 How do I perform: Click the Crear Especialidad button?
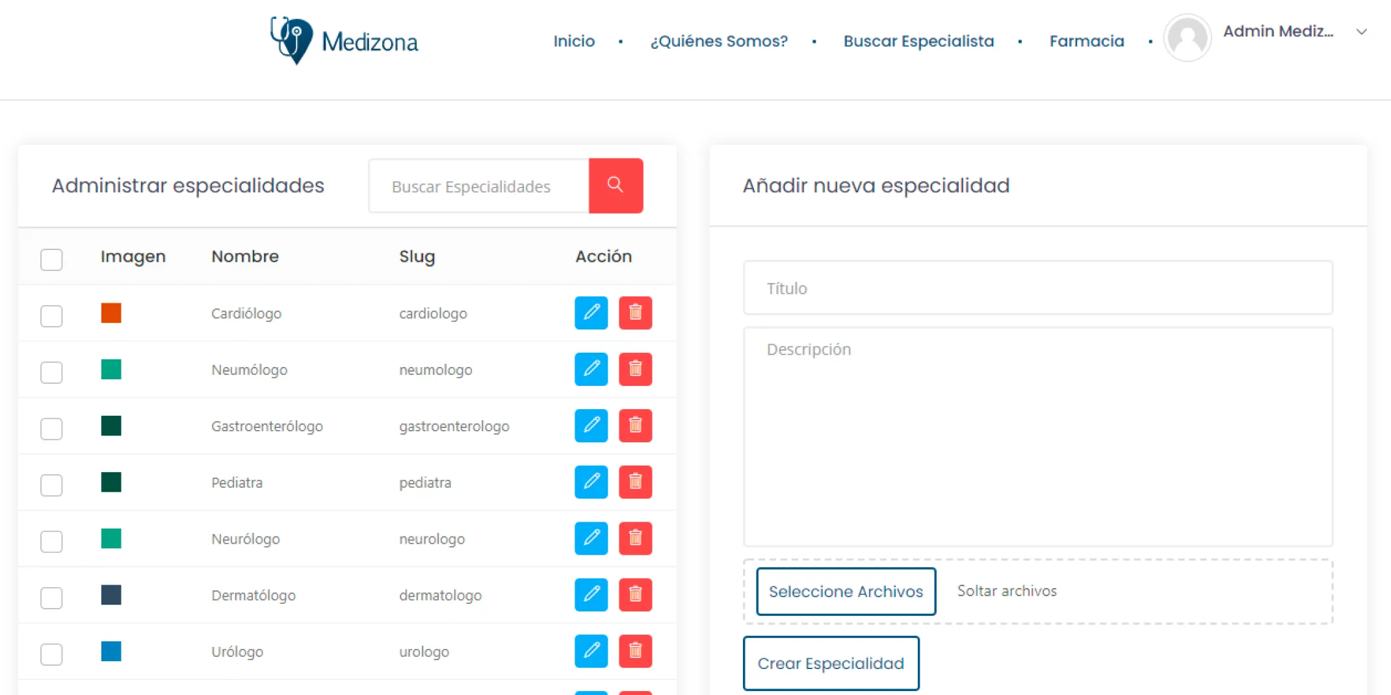pyautogui.click(x=831, y=663)
